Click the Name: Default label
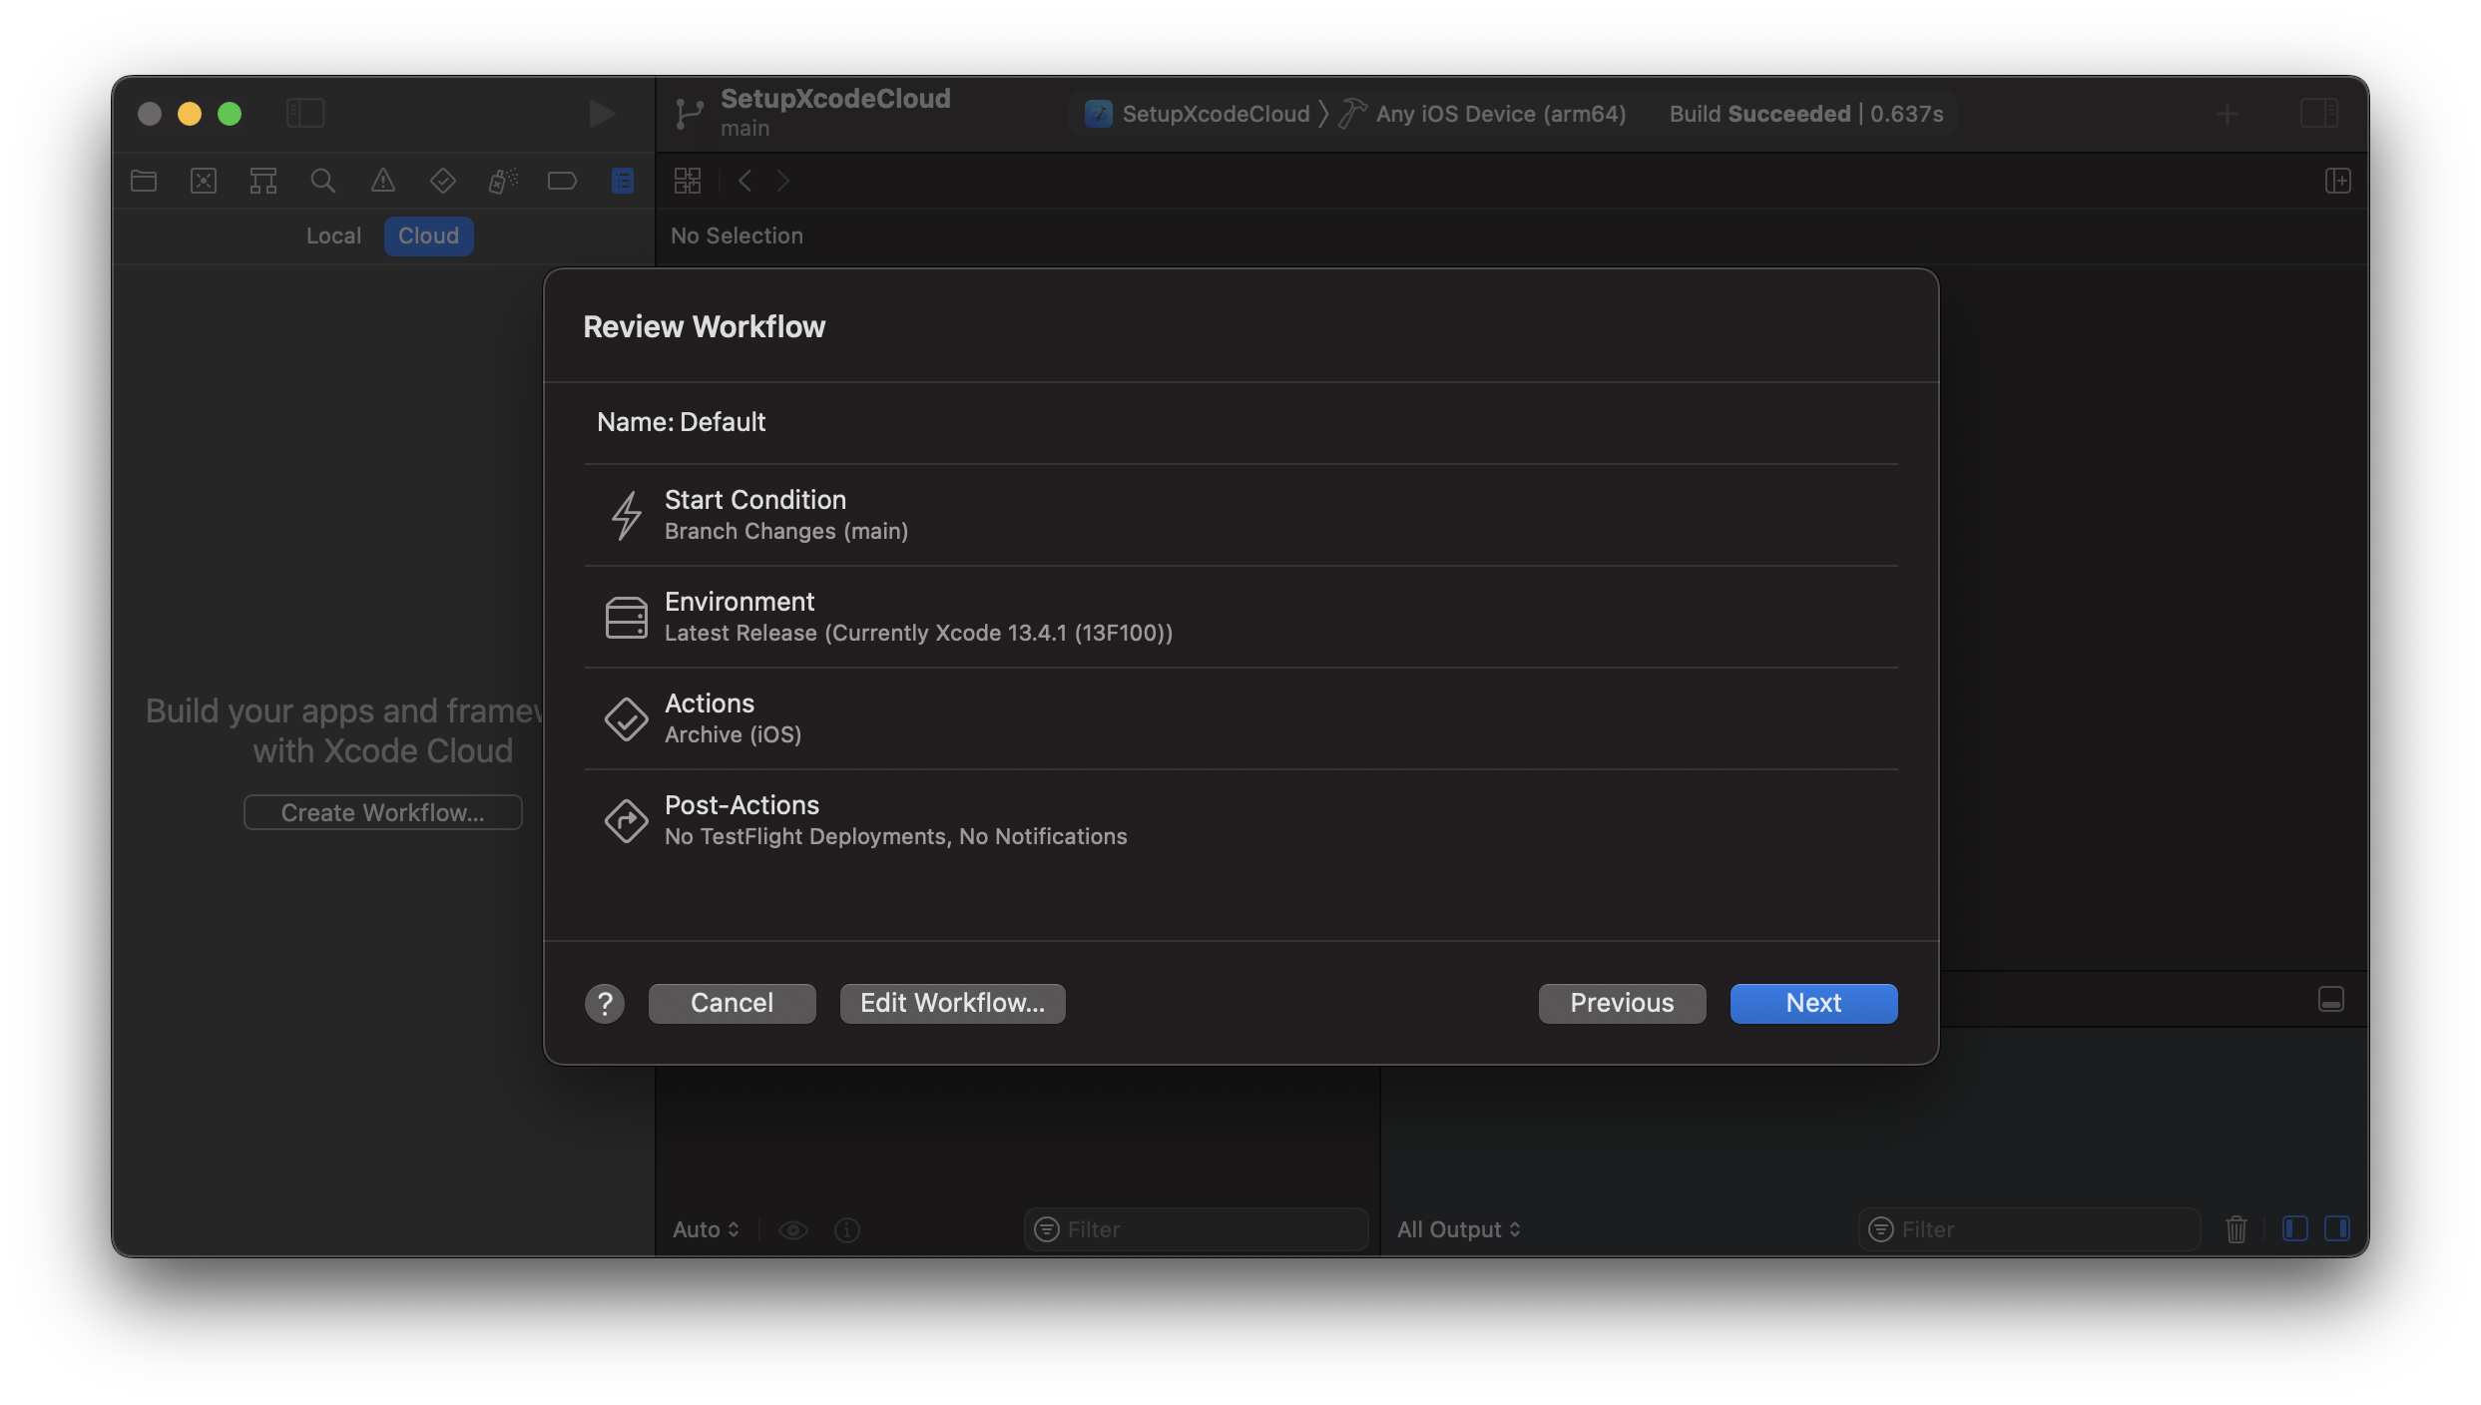This screenshot has width=2481, height=1405. [x=682, y=422]
